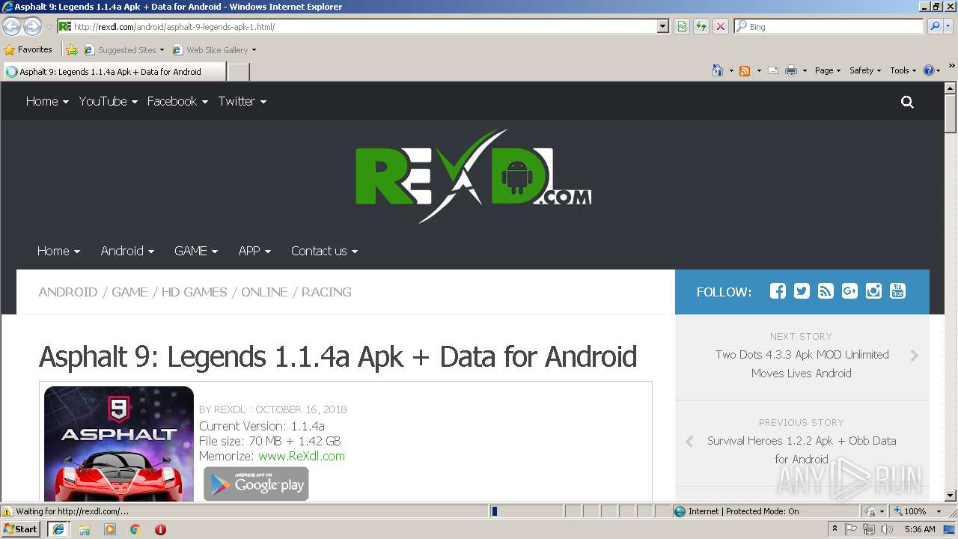Click the ONLINE breadcrumb category
The width and height of the screenshot is (958, 539).
tap(264, 292)
